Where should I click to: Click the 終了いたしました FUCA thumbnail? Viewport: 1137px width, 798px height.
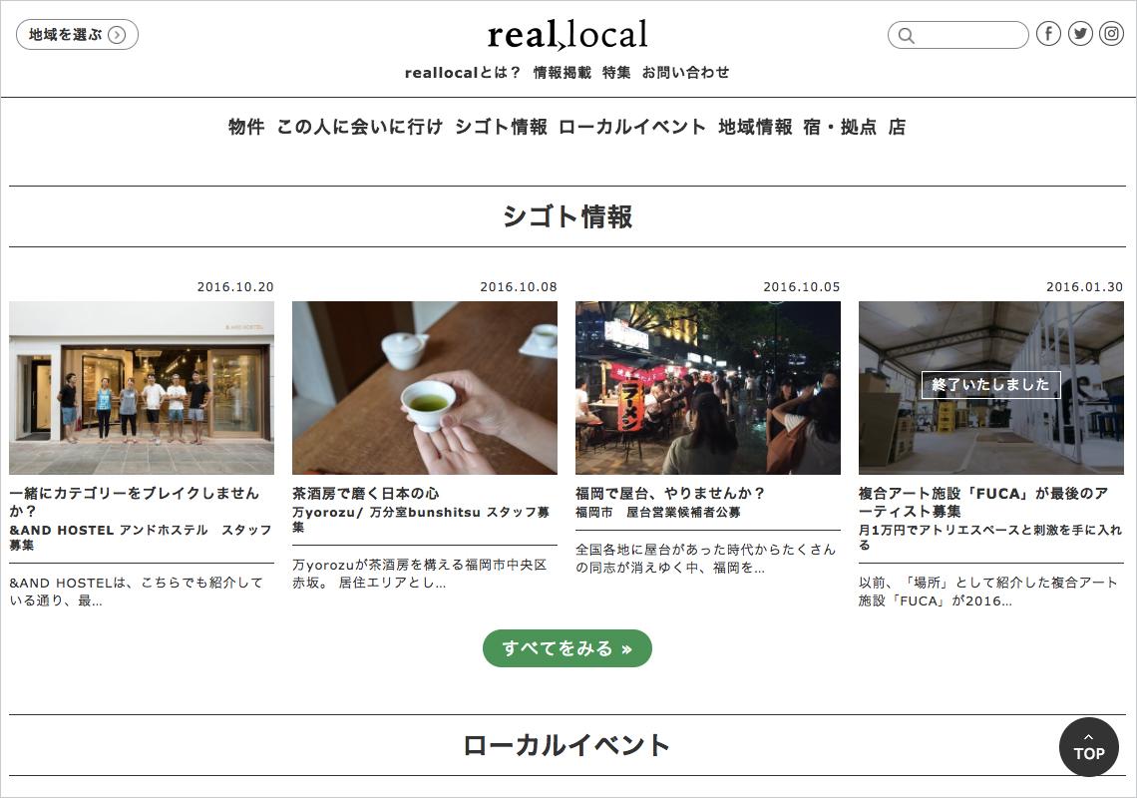tap(991, 388)
